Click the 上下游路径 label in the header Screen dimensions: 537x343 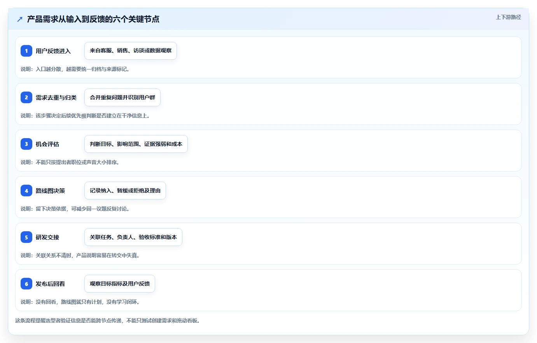click(x=508, y=17)
